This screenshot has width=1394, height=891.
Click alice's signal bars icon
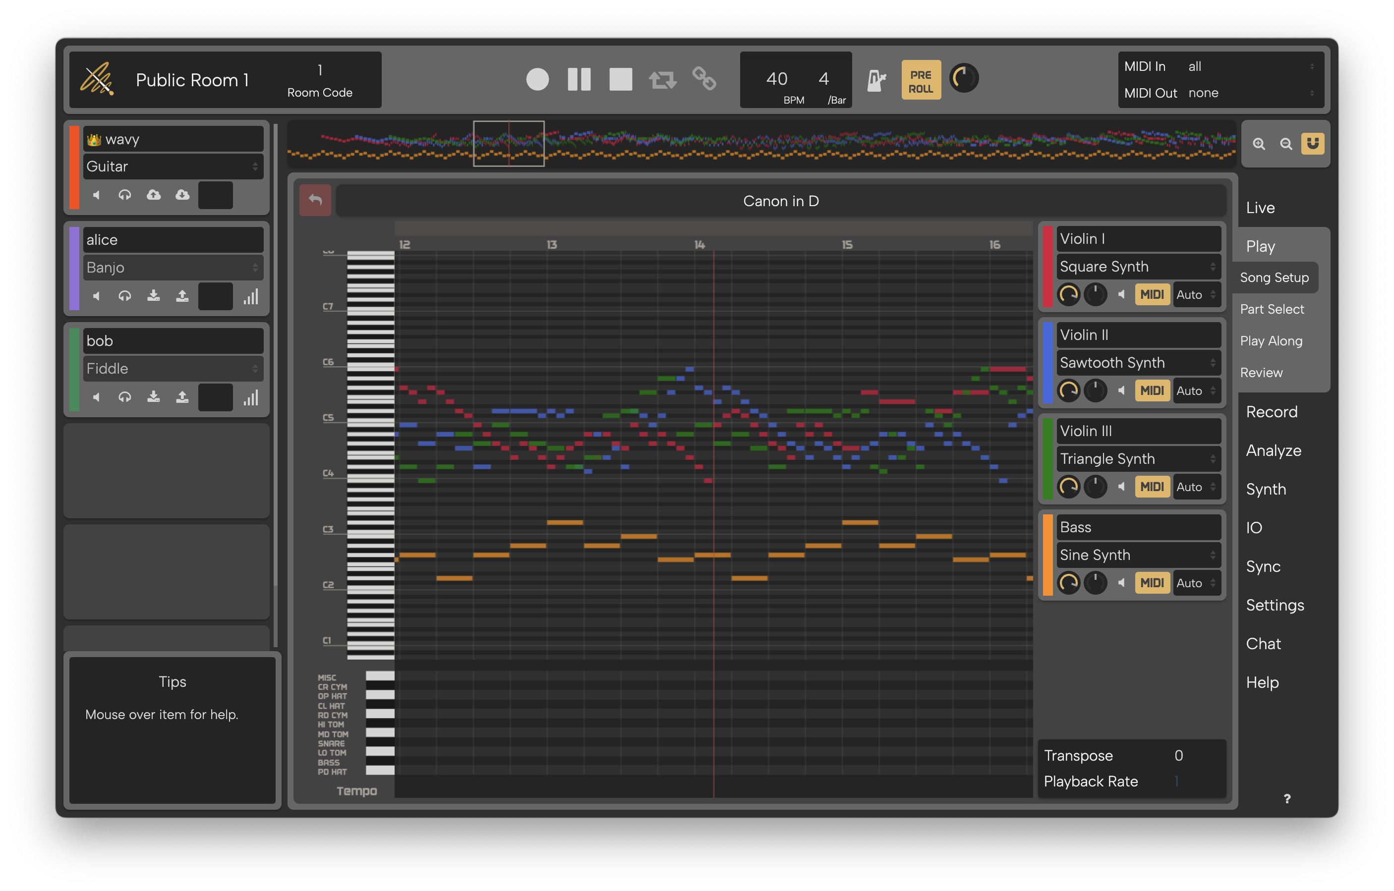click(251, 297)
